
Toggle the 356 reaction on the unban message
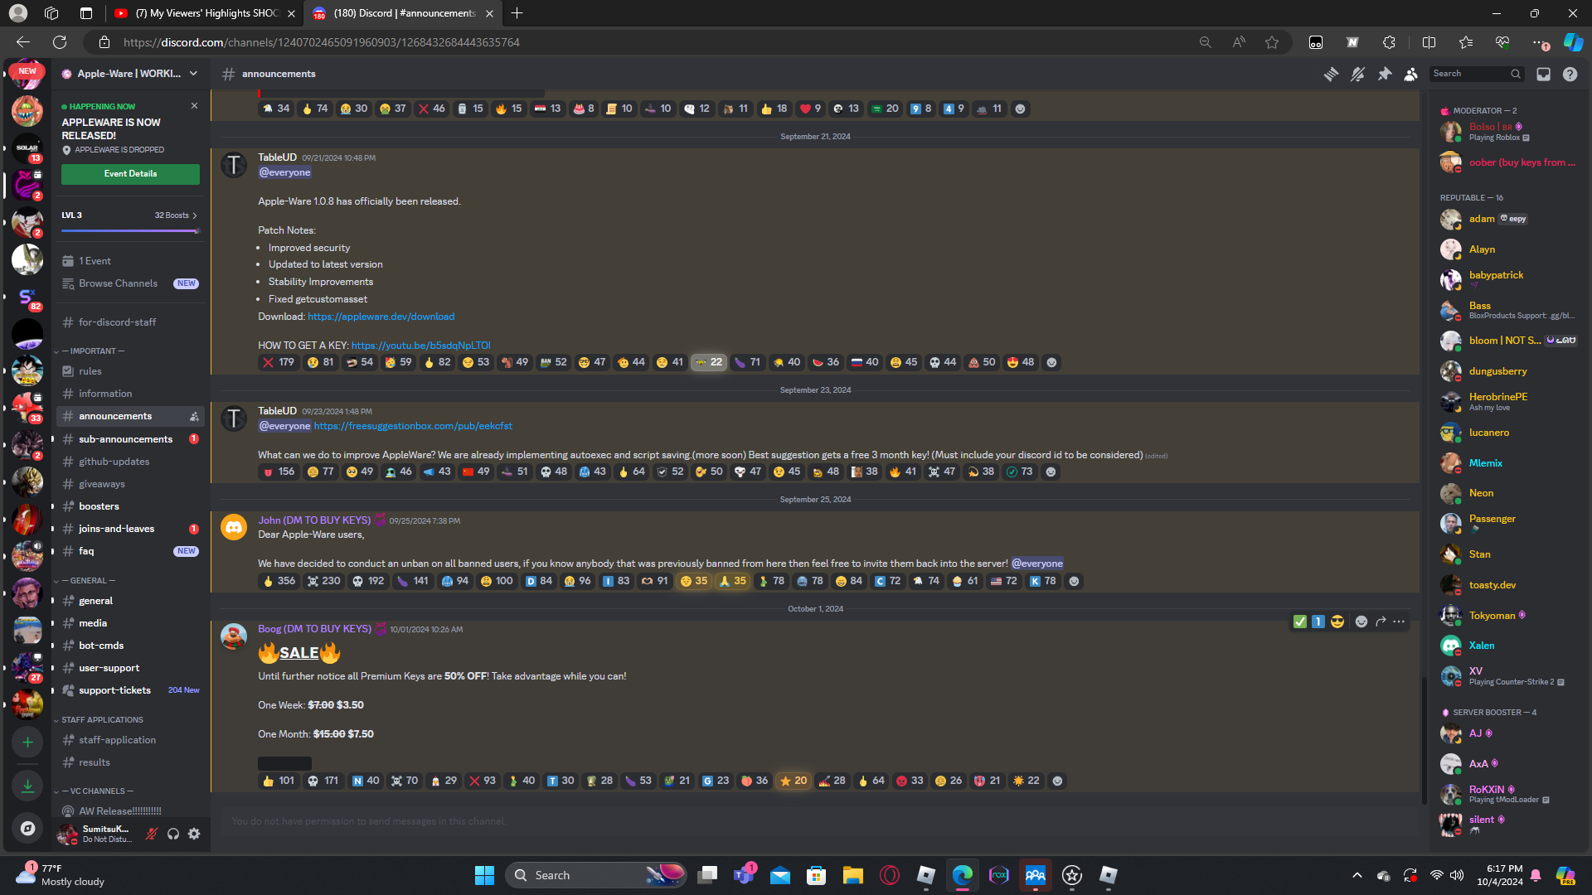(278, 581)
